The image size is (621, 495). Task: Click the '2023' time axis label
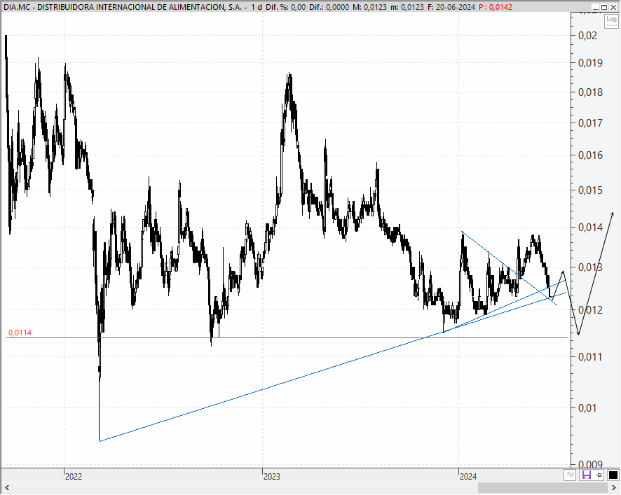pos(272,476)
